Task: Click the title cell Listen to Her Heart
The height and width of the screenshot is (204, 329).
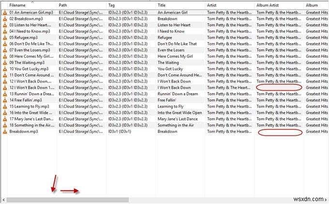Action: click(174, 25)
